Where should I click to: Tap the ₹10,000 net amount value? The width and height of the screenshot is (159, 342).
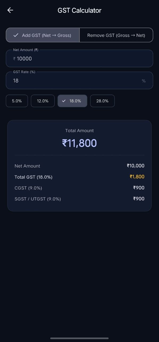point(136,166)
